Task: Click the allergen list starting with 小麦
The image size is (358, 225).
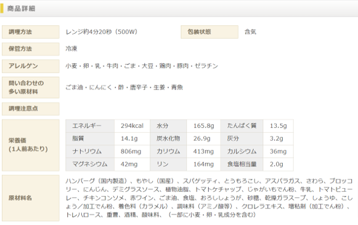Action: coord(142,66)
